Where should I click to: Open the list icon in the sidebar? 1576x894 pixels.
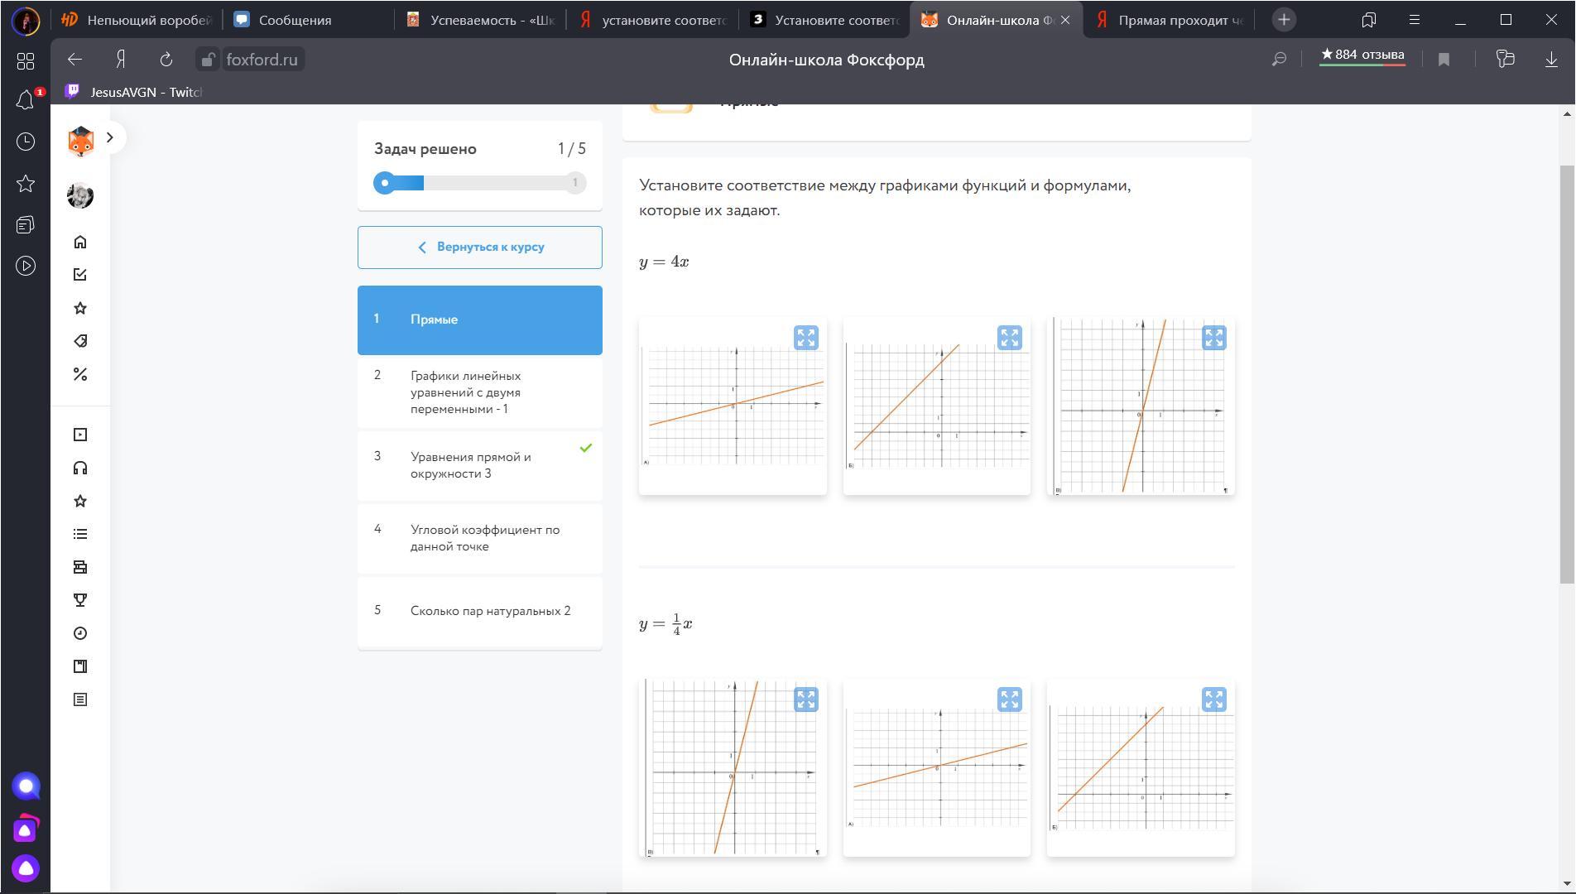(x=80, y=534)
